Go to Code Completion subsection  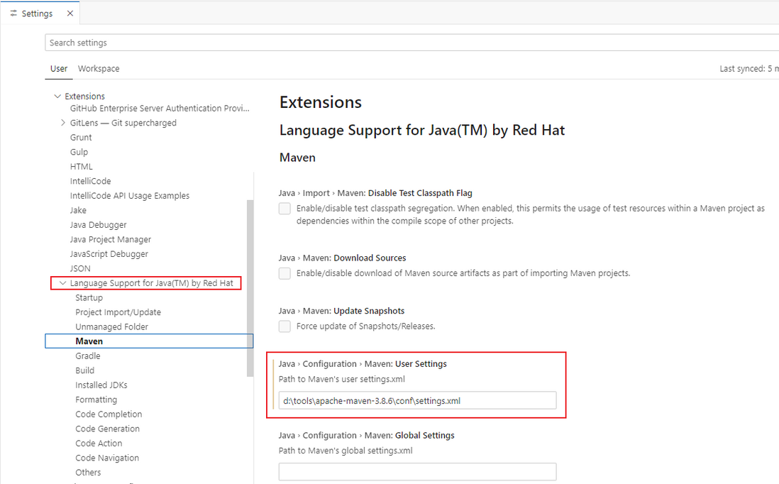pos(109,414)
